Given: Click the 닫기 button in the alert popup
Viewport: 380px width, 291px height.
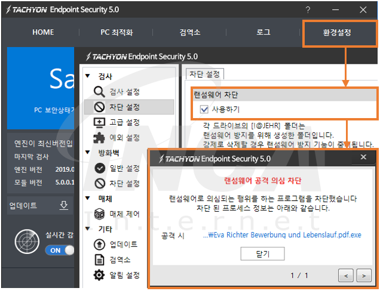Looking at the screenshot, I should point(262,253).
